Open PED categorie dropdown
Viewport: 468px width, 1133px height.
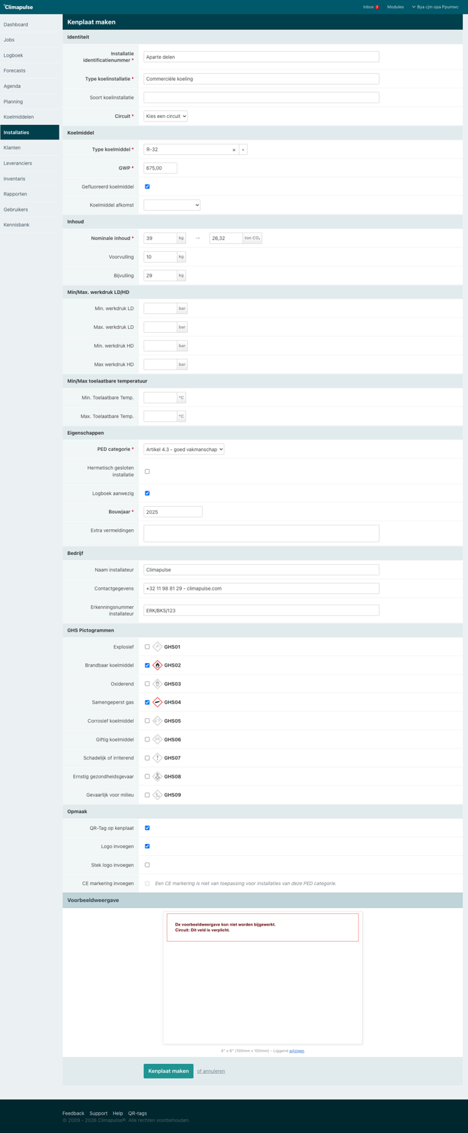[184, 450]
